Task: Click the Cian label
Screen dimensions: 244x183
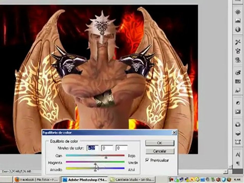Action: [59, 156]
